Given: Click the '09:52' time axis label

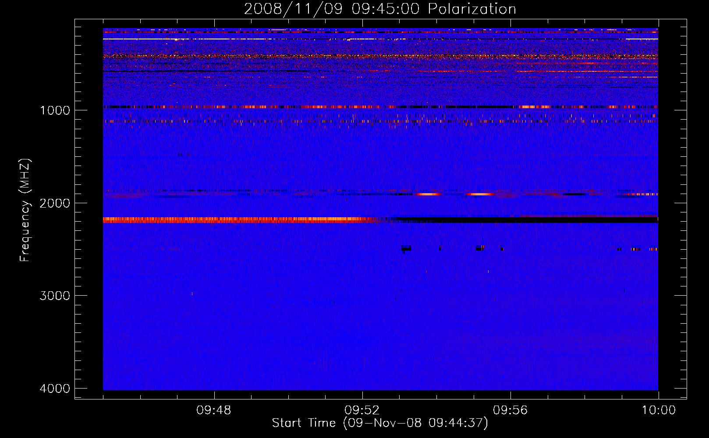Looking at the screenshot, I should (362, 410).
